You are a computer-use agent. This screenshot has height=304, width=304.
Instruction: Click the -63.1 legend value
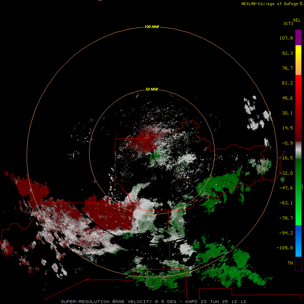coord(286,203)
